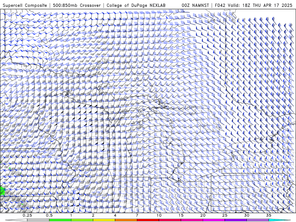Select the 15 legend value
This screenshot has height=222, width=296.
(x=181, y=215)
